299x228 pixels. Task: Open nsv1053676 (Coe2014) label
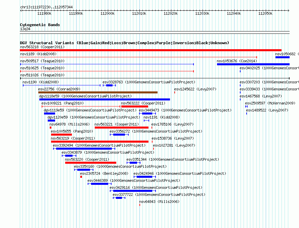pyautogui.click(x=237, y=61)
